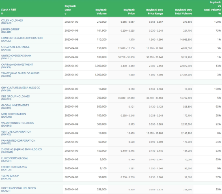This screenshot has width=222, height=194.
Task: Click Buyback Vs Total Volume % header
Action: (x=212, y=8)
